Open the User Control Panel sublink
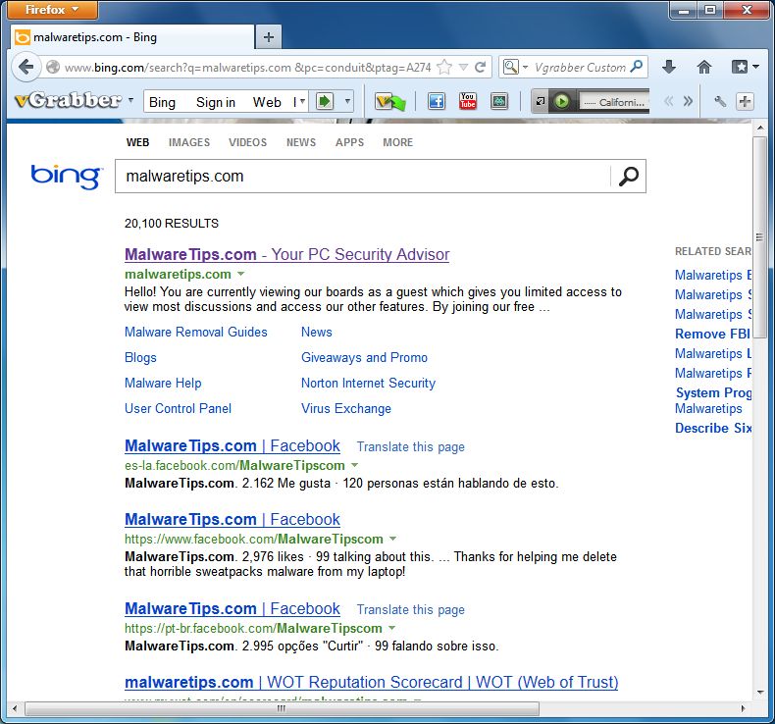Viewport: 775px width, 724px height. 178,408
